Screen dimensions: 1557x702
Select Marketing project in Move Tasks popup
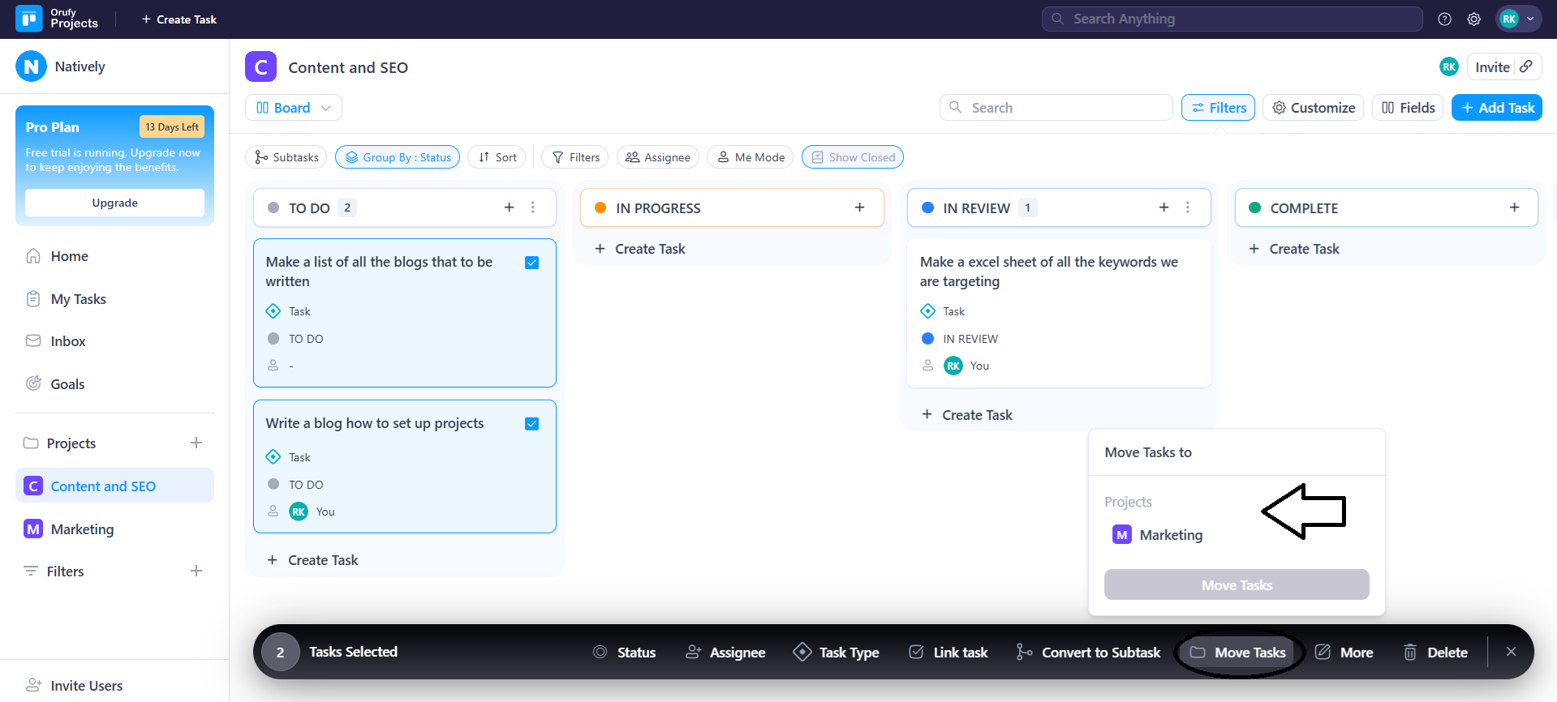click(1170, 535)
